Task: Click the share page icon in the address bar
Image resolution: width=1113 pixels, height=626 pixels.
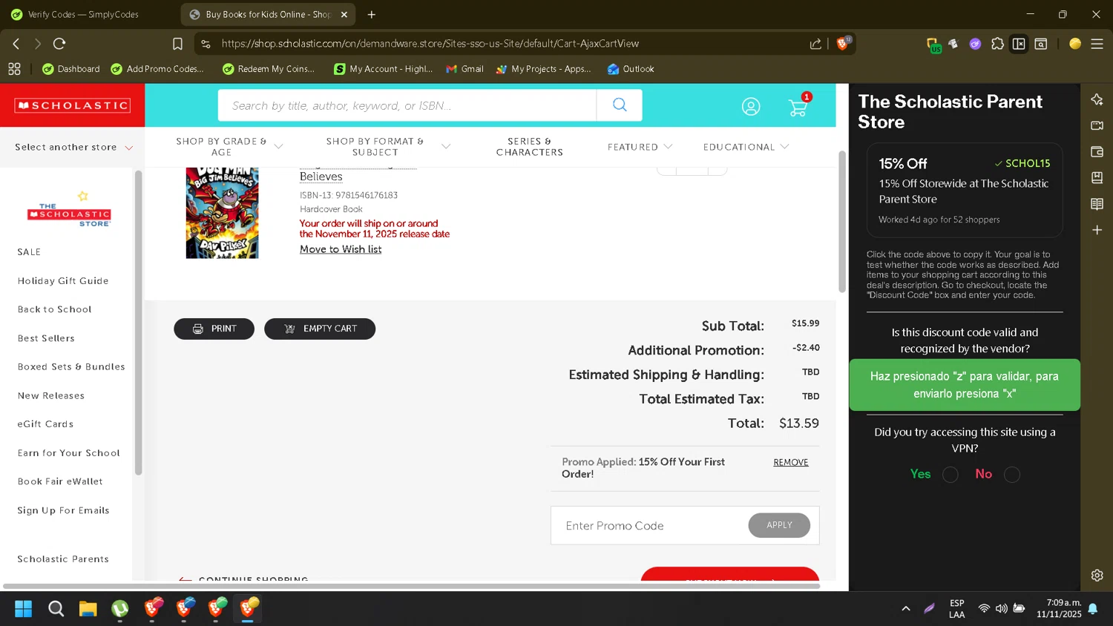Action: point(815,44)
